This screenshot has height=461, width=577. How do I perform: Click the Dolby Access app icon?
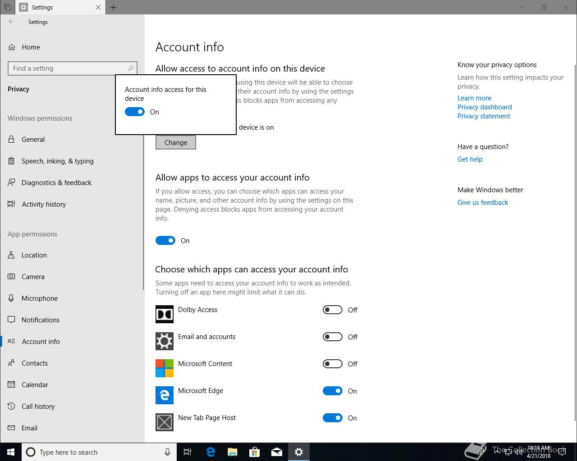tap(165, 314)
